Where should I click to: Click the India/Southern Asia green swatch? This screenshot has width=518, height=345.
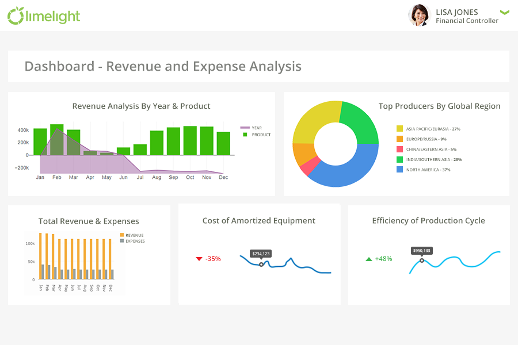[x=399, y=159]
